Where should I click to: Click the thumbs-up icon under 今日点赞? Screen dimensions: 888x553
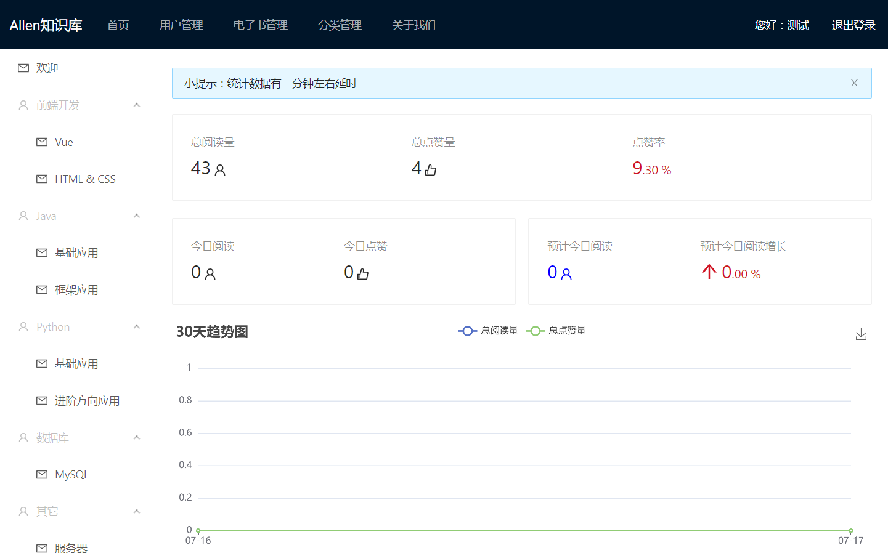[363, 274]
